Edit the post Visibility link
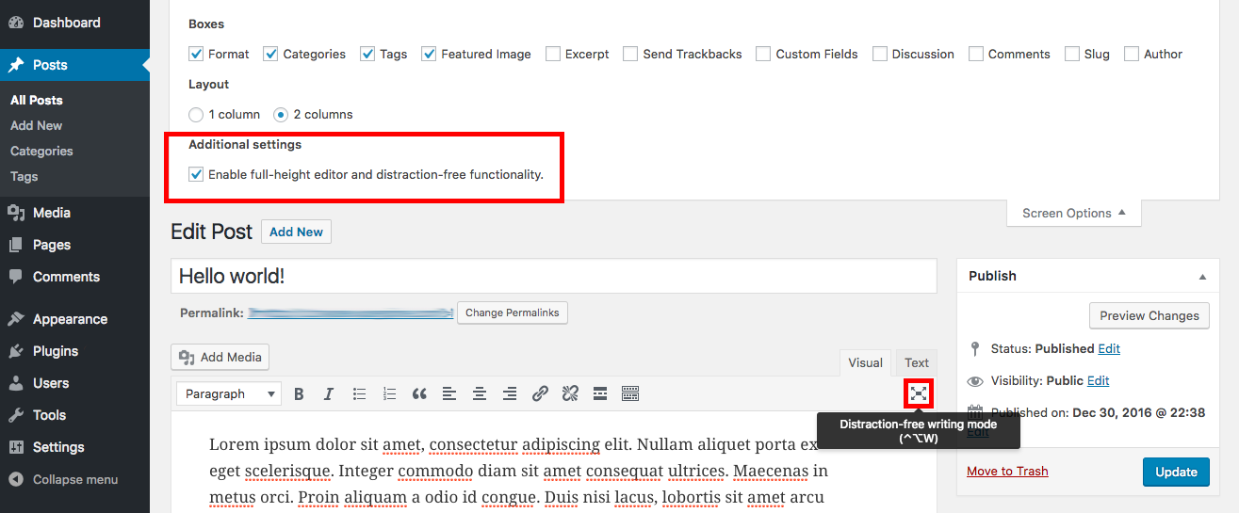The image size is (1239, 513). pos(1099,380)
